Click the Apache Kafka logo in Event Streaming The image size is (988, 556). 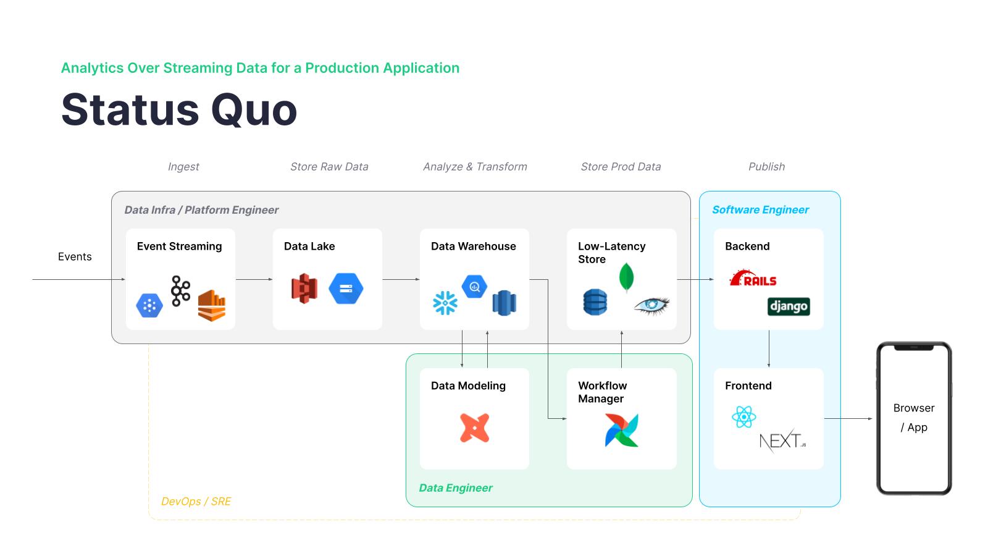click(180, 291)
